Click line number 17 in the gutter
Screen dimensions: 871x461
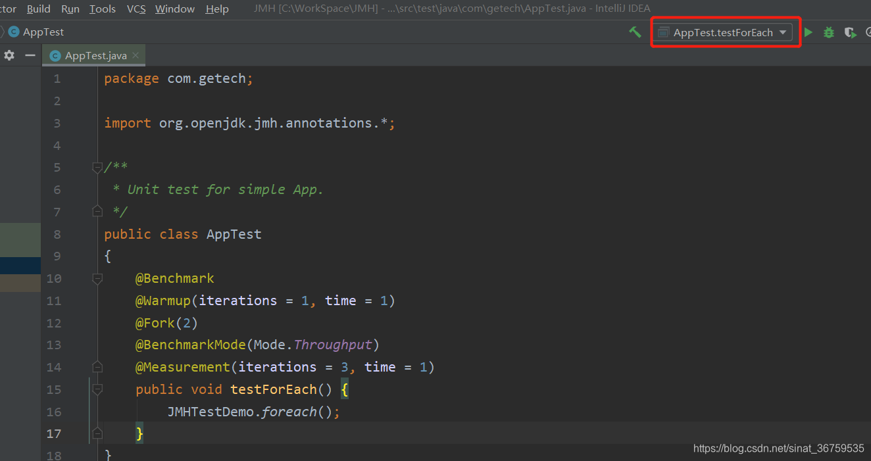tap(53, 433)
